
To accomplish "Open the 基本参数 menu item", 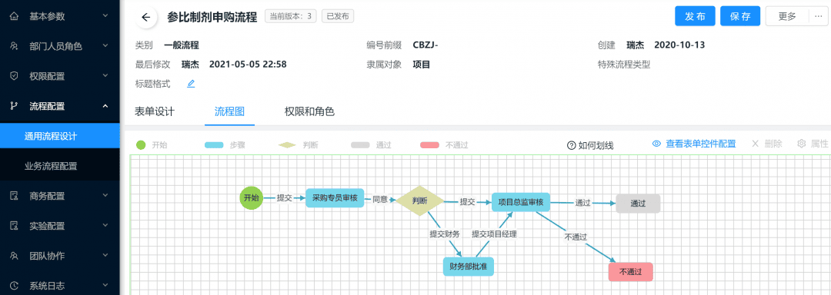I will pos(60,16).
